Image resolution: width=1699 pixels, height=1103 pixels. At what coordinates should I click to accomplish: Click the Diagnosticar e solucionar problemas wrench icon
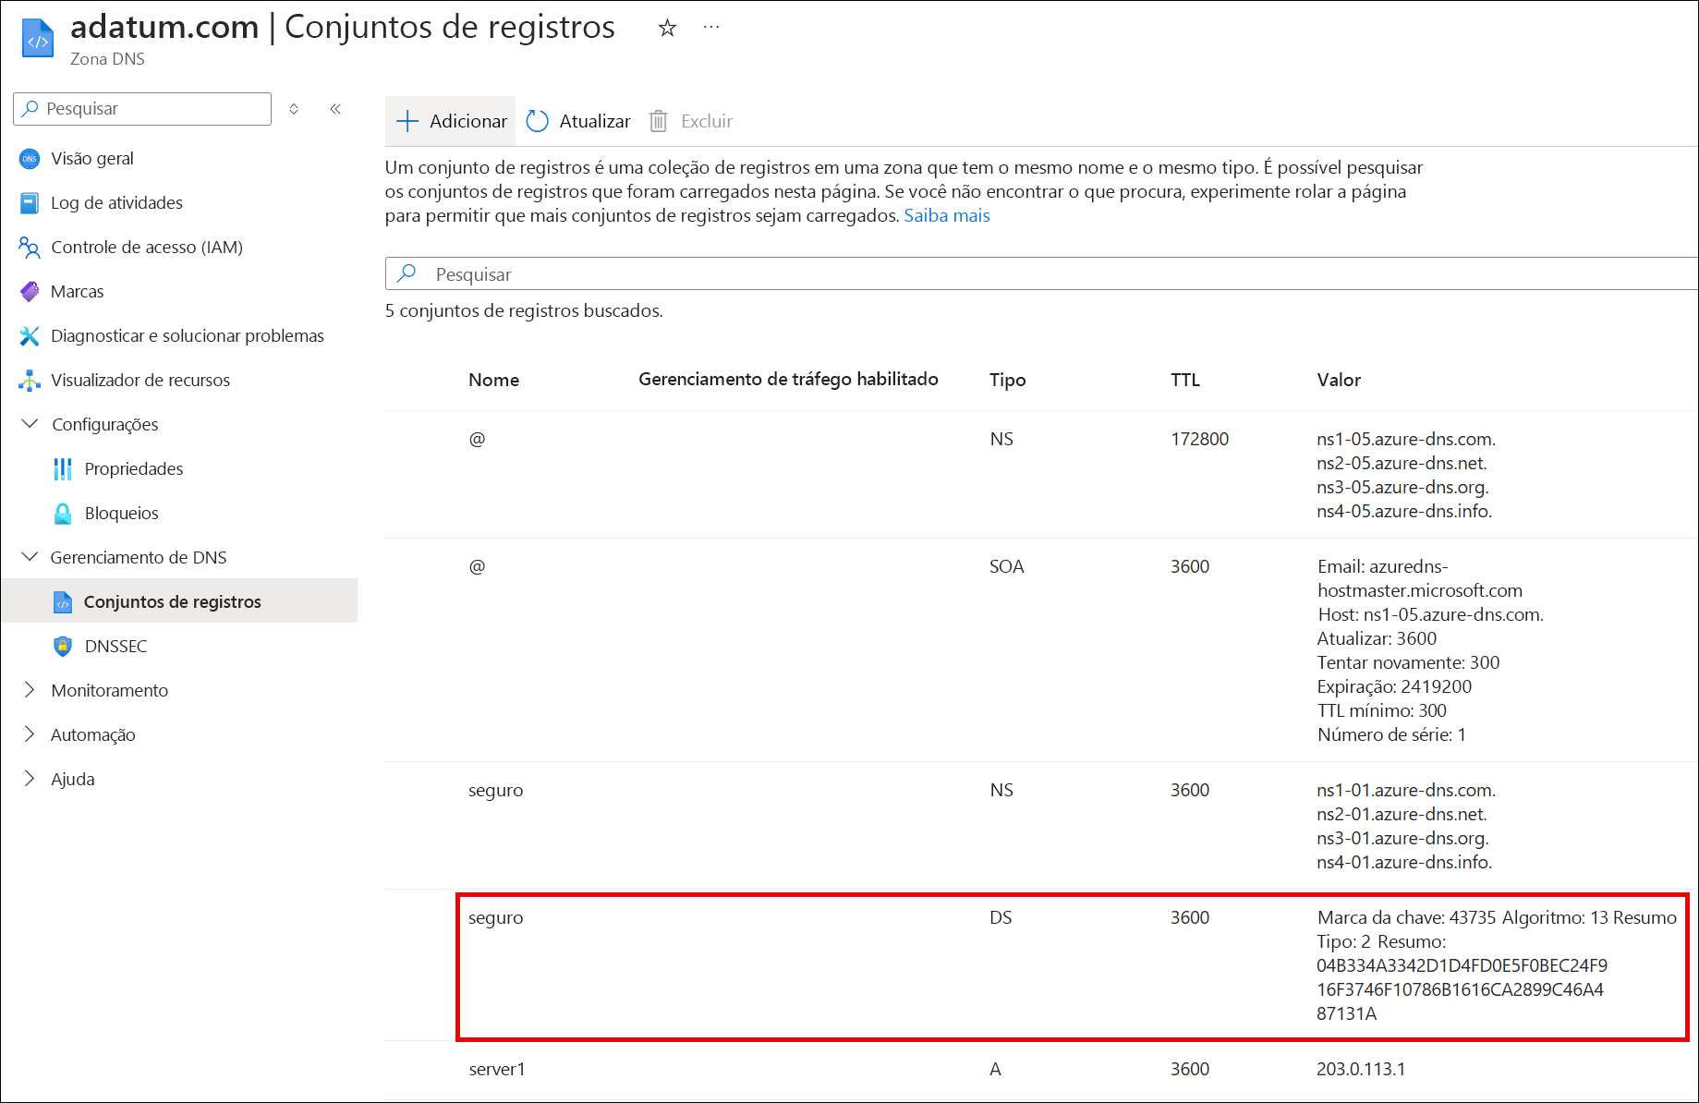(x=30, y=336)
